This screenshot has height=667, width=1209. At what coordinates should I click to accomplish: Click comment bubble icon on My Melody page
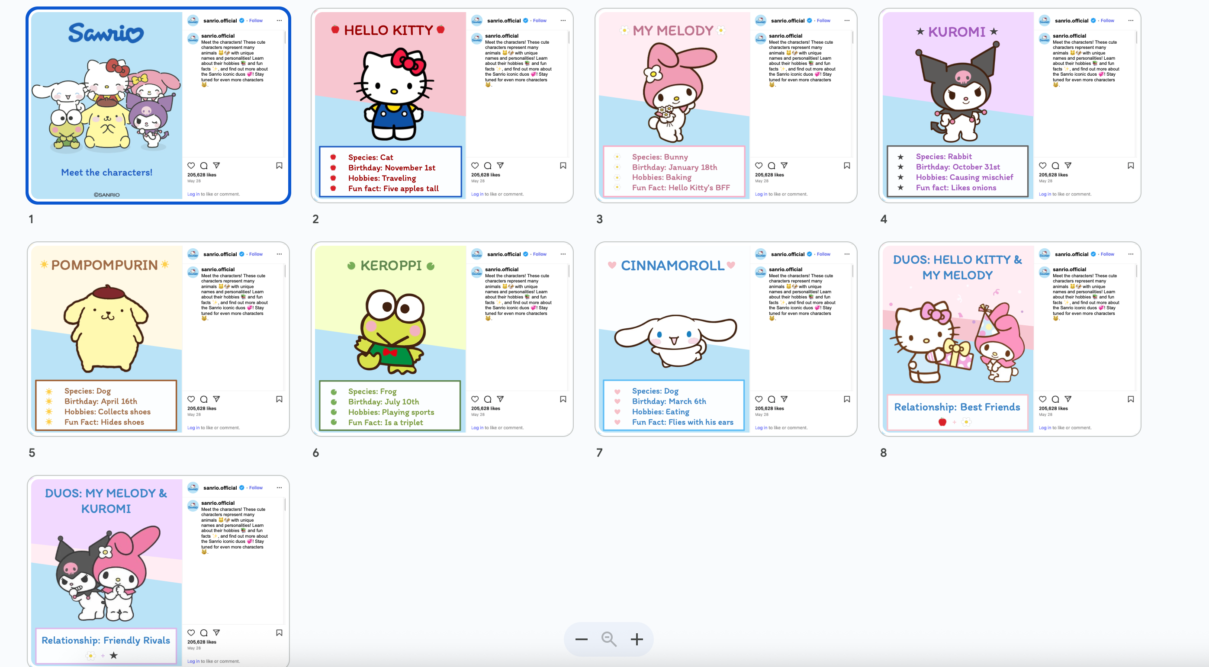click(772, 166)
